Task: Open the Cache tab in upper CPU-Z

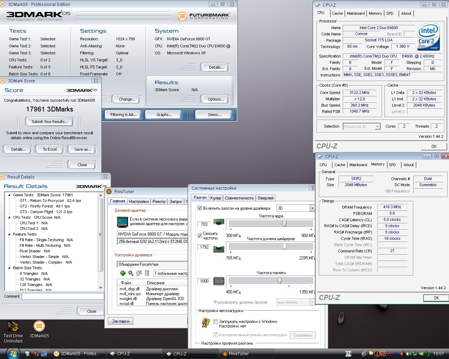Action: tap(337, 13)
